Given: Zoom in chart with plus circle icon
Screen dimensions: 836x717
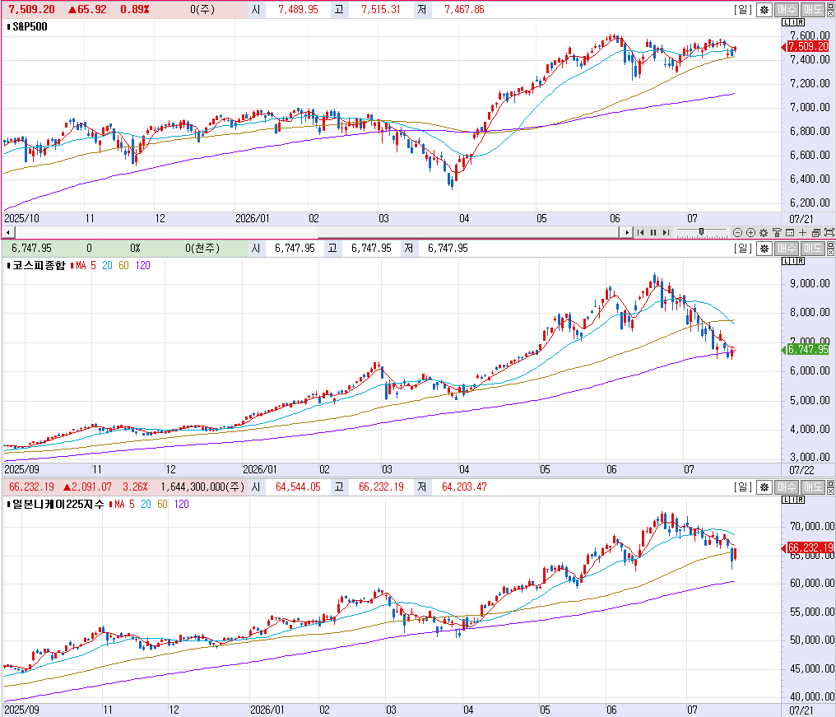Looking at the screenshot, I should (750, 233).
